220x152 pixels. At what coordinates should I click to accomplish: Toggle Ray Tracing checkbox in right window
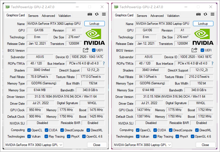pos(155,136)
